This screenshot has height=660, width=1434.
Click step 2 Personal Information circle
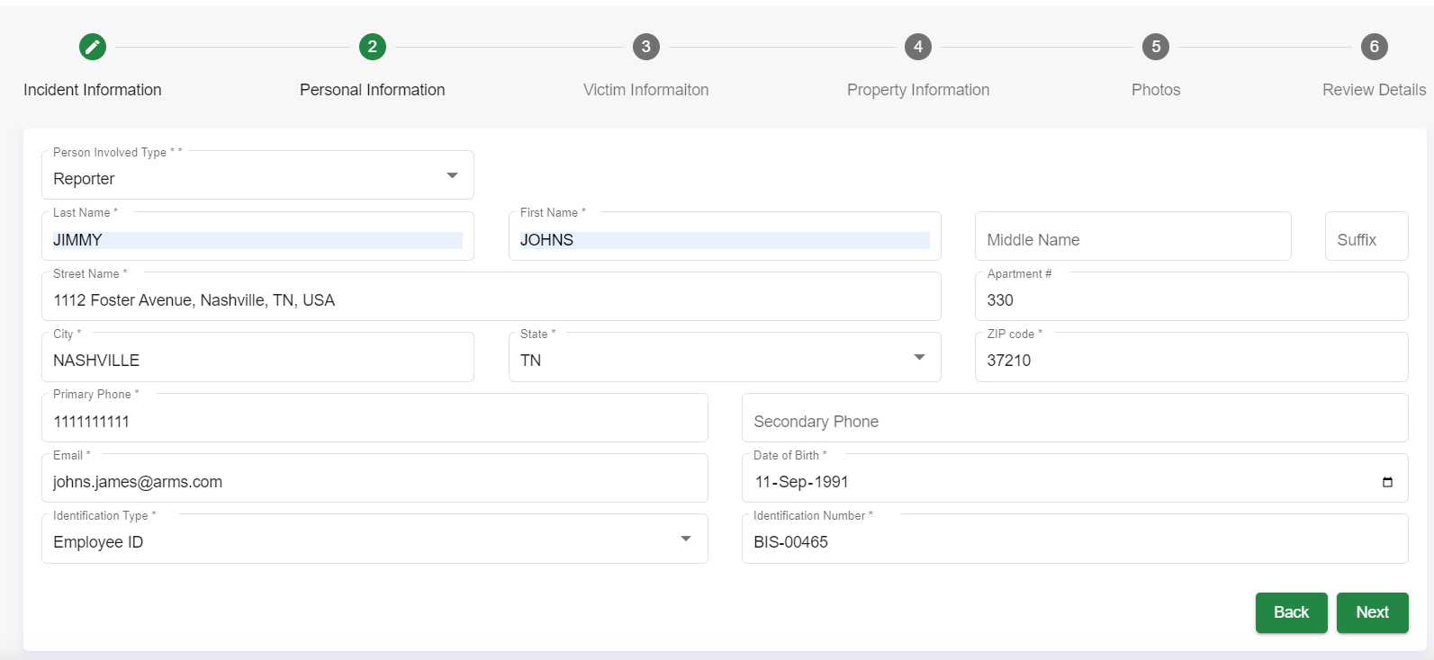pos(373,47)
